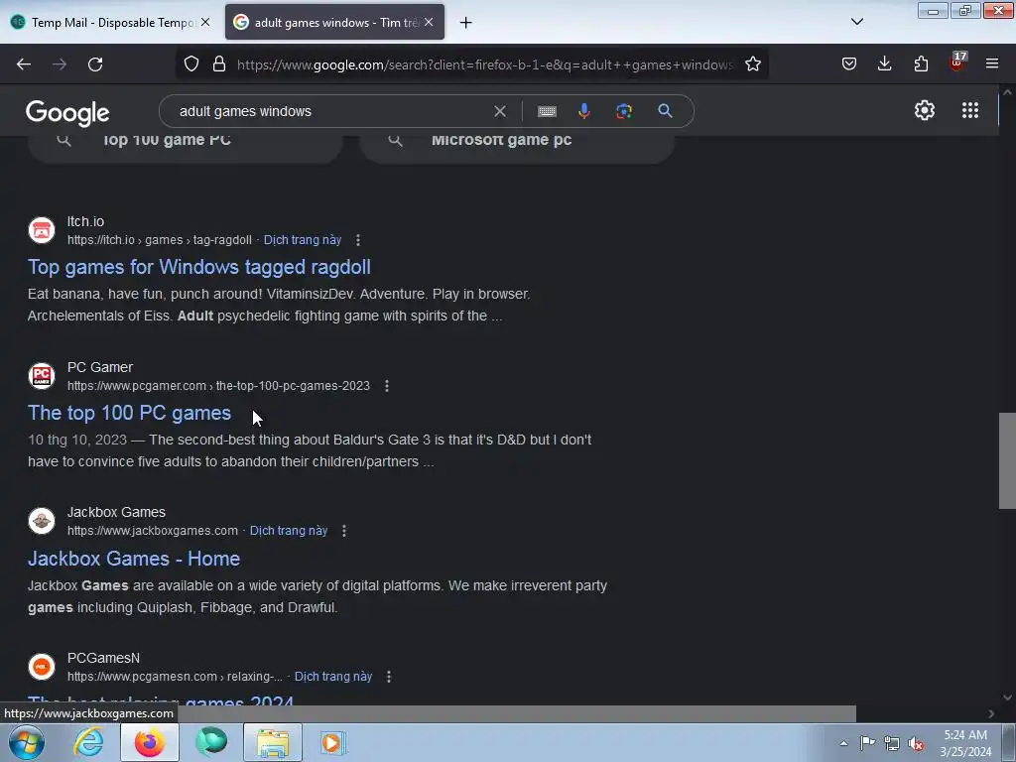1016x762 pixels.
Task: Open the network tray icon
Action: pyautogui.click(x=892, y=744)
